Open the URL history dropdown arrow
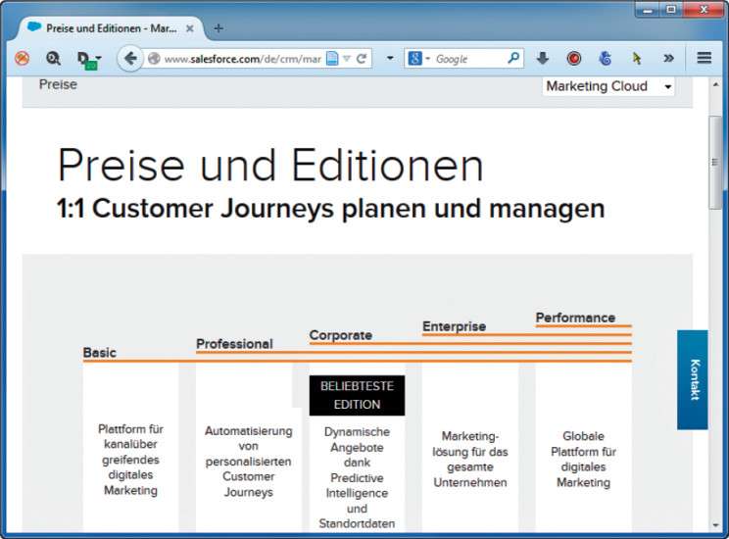729x539 pixels. [x=347, y=59]
